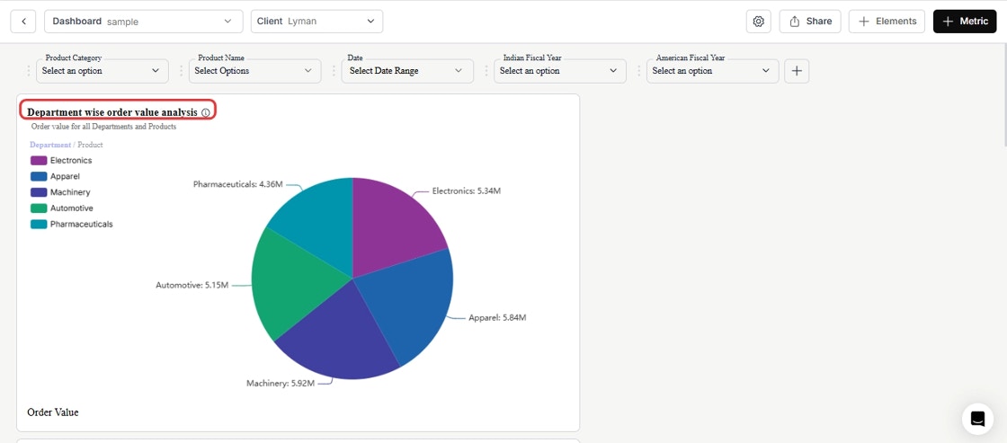The width and height of the screenshot is (1007, 443).
Task: Click the Metric button
Action: click(965, 22)
